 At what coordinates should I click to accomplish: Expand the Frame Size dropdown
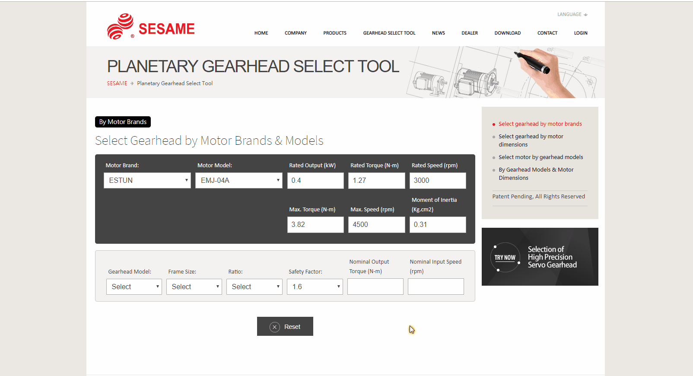(x=194, y=287)
